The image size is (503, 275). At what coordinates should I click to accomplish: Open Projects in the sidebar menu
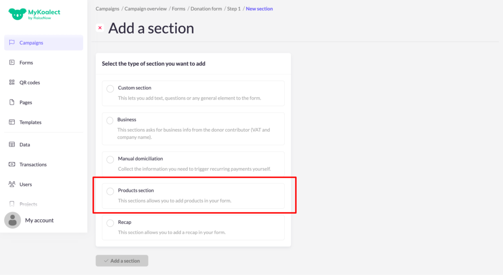coord(28,204)
